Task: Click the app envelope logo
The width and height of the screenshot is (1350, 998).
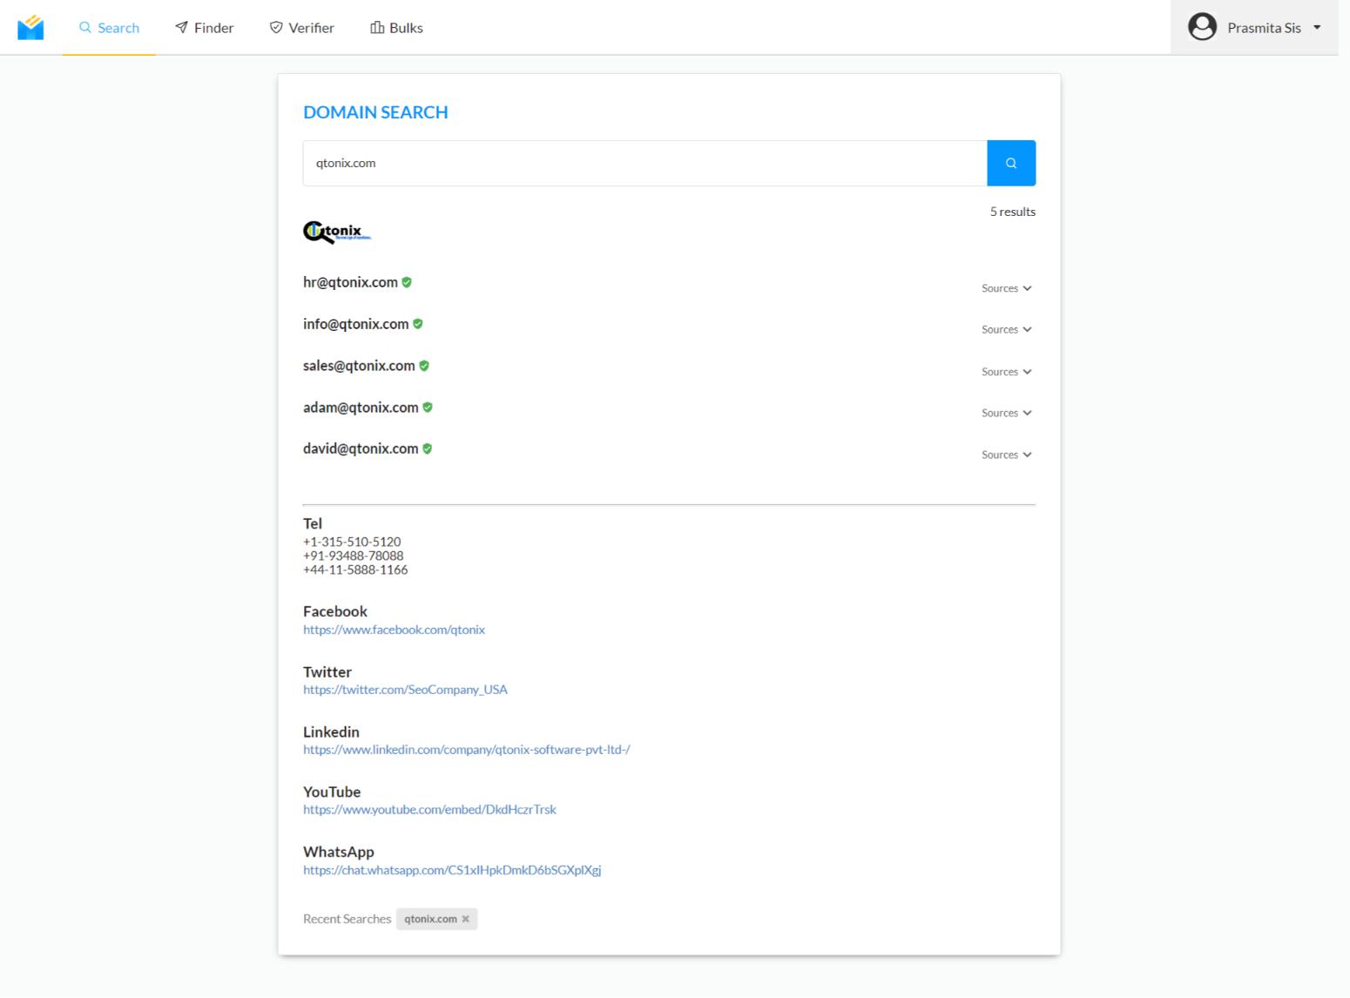Action: [x=30, y=27]
